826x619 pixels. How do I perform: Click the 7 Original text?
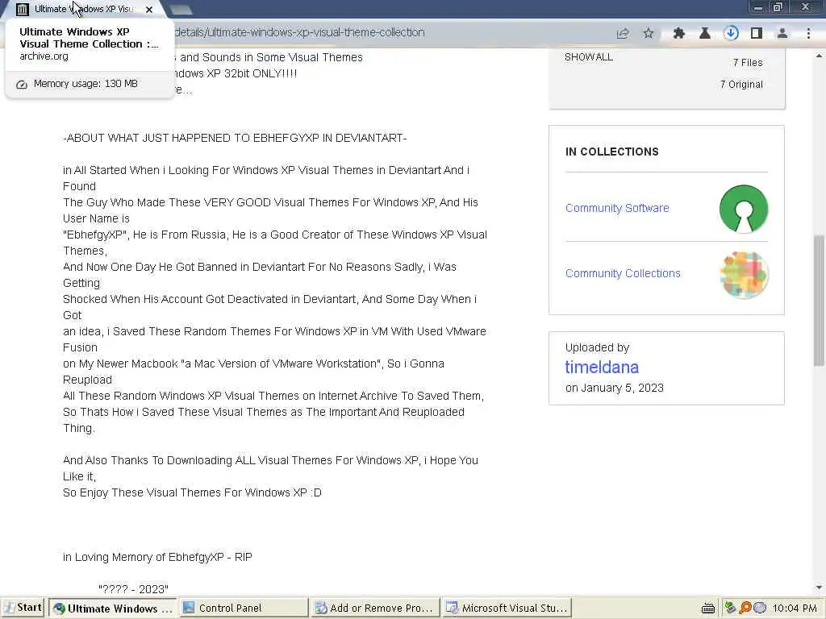click(x=741, y=84)
